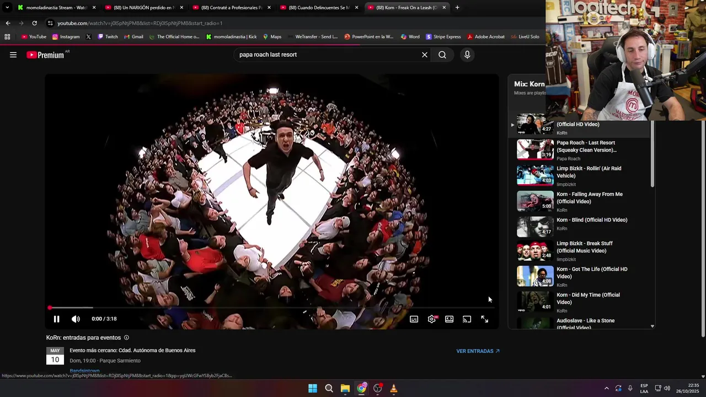This screenshot has height=397, width=706.
Task: Open the Word bookmark
Action: coord(410,36)
